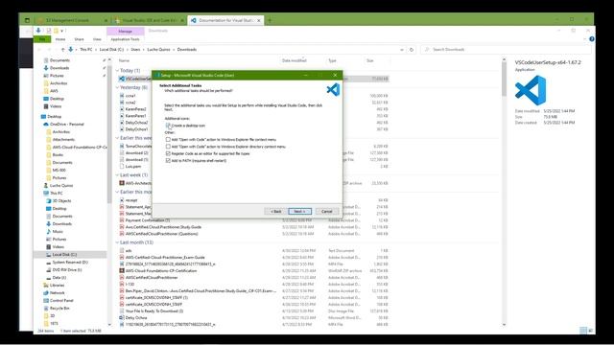Screen dimensions: 614x345
Task: Select Videos in Quick access sidebar
Action: [x=56, y=106]
